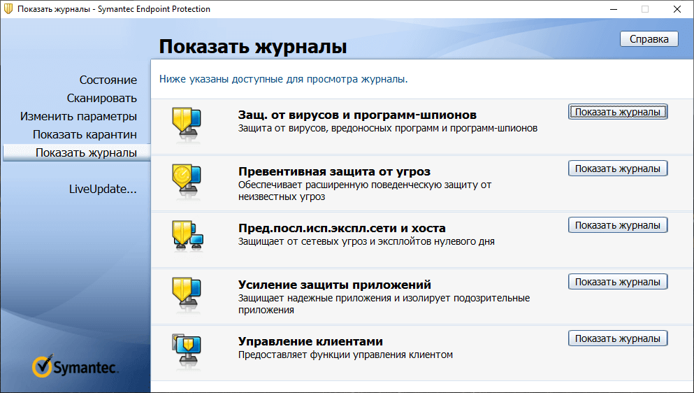Select Показать карантин in the sidebar
Viewport: 694px width, 393px height.
click(85, 134)
